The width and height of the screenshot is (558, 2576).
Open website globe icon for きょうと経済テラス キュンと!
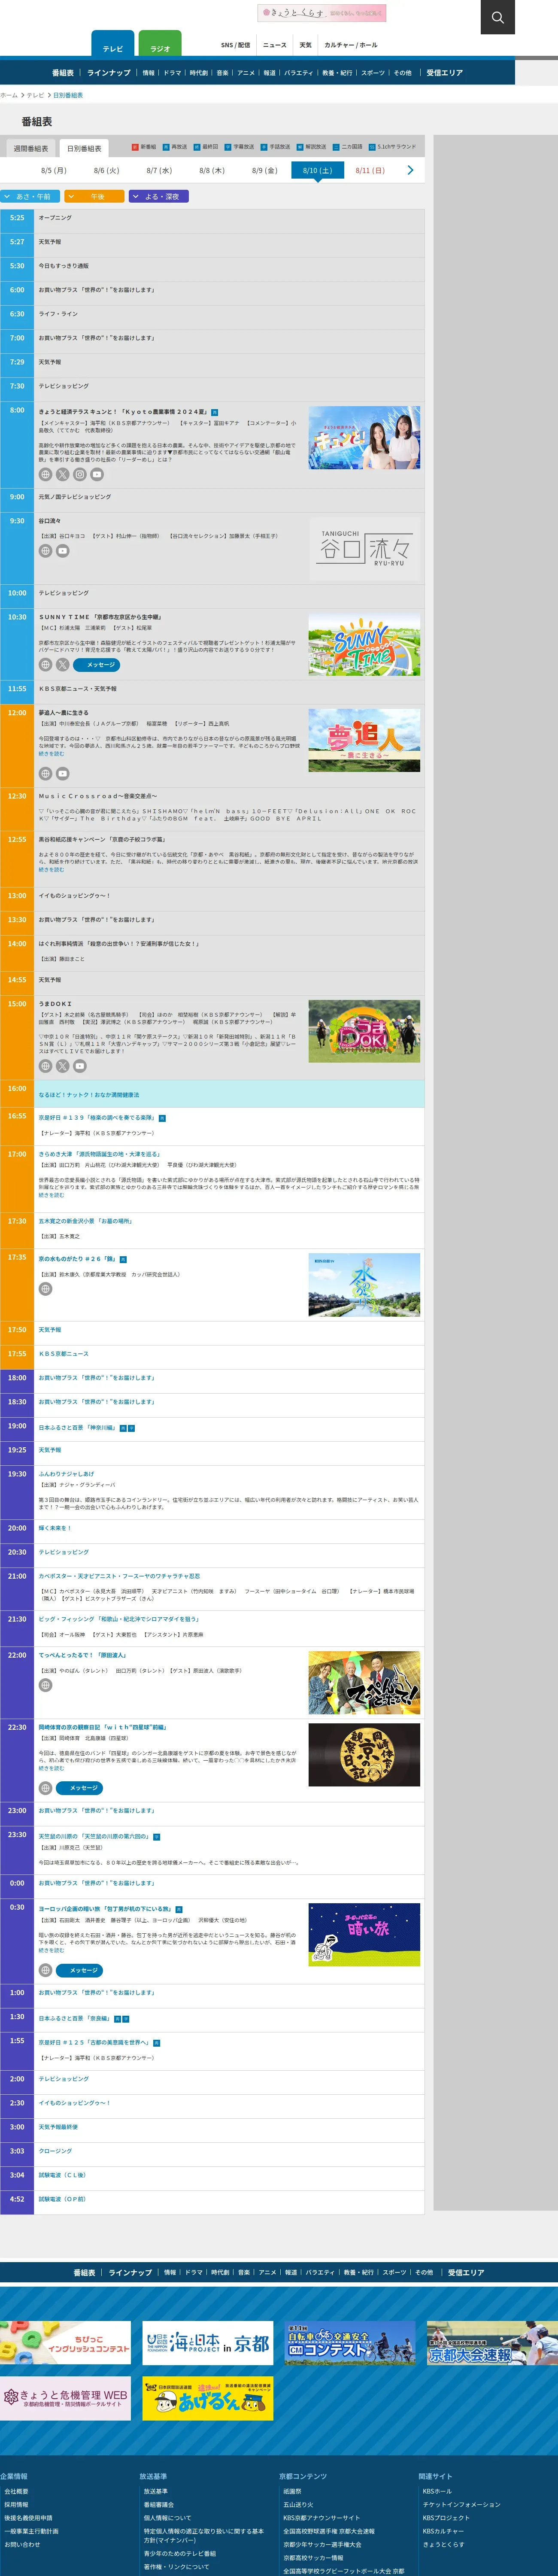coord(45,475)
